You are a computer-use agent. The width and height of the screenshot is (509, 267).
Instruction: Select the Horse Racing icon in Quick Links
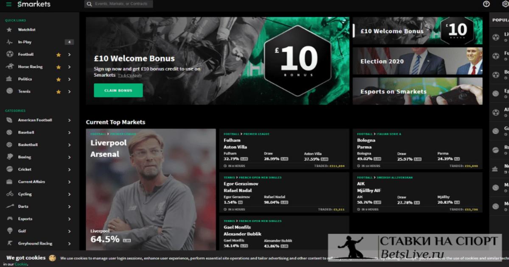[x=9, y=67]
